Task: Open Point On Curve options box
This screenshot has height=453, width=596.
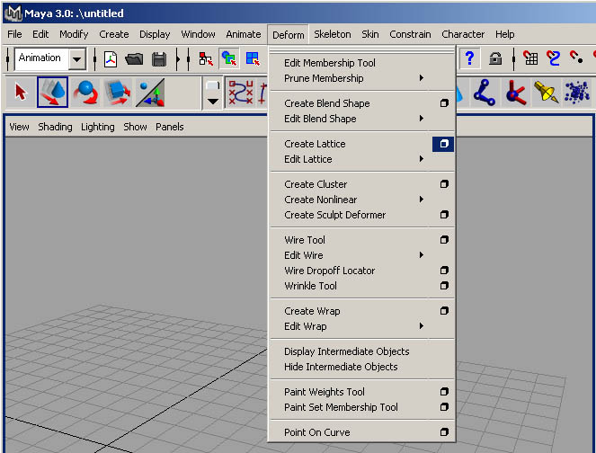Action: point(444,432)
